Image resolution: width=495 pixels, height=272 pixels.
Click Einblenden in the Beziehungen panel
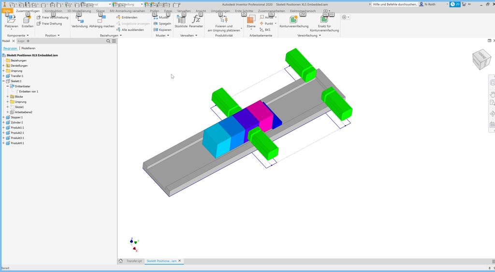[127, 17]
